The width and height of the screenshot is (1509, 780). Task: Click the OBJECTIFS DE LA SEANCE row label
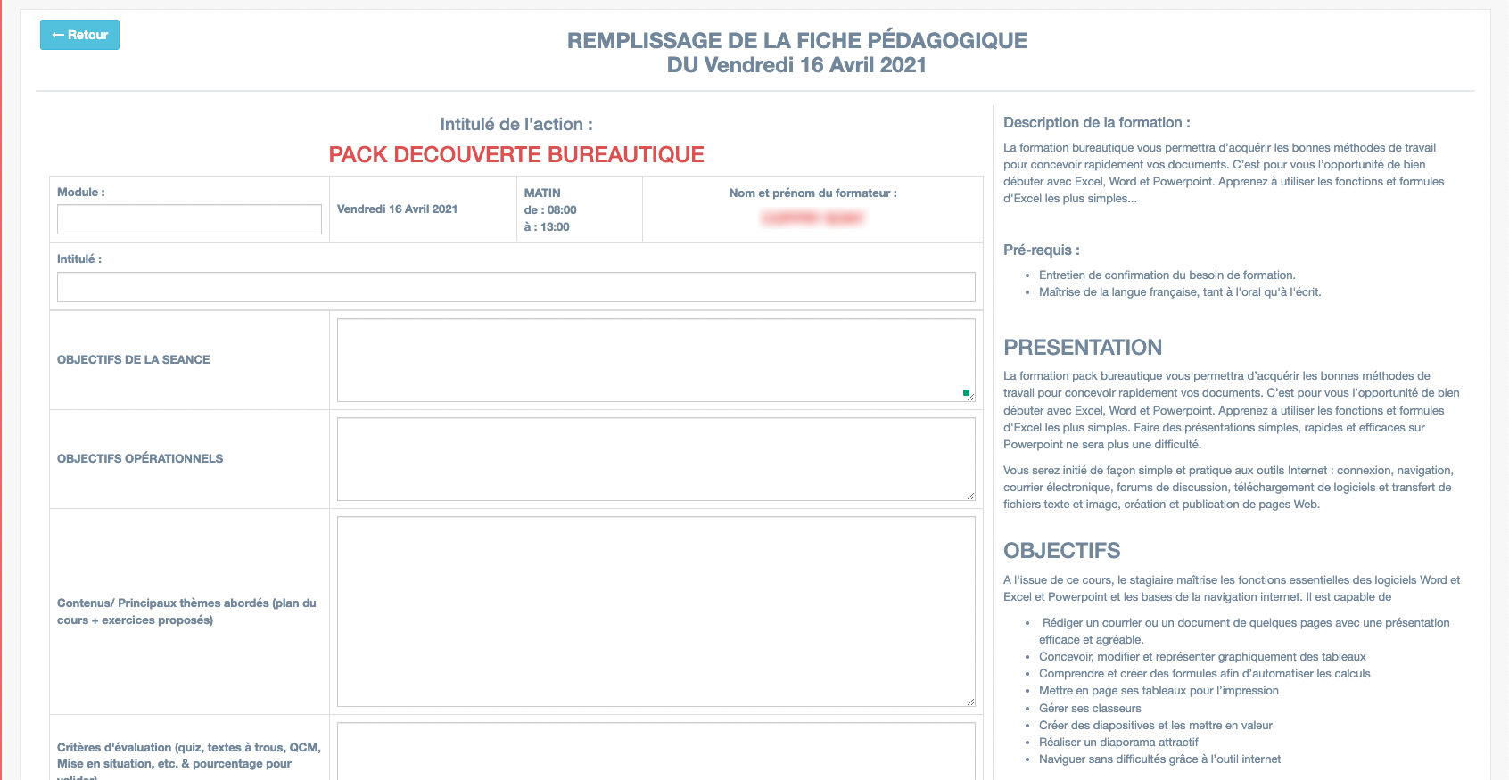pos(134,360)
